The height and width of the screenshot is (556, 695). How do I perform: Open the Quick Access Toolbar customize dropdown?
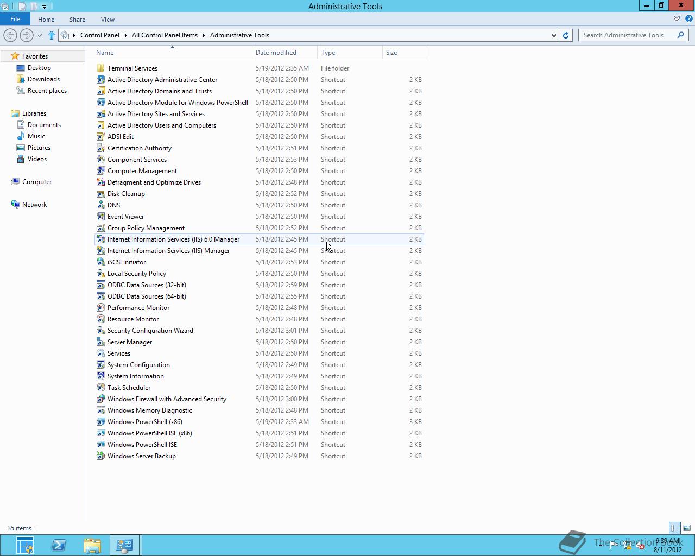44,7
